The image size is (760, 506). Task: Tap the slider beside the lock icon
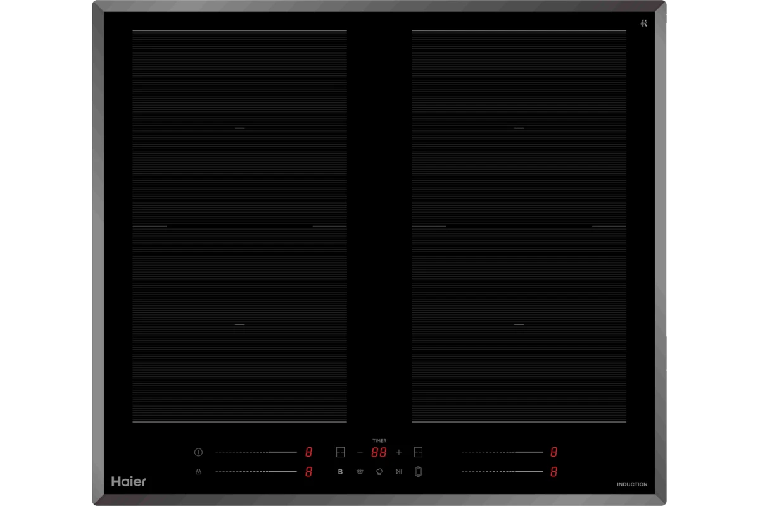click(x=256, y=471)
